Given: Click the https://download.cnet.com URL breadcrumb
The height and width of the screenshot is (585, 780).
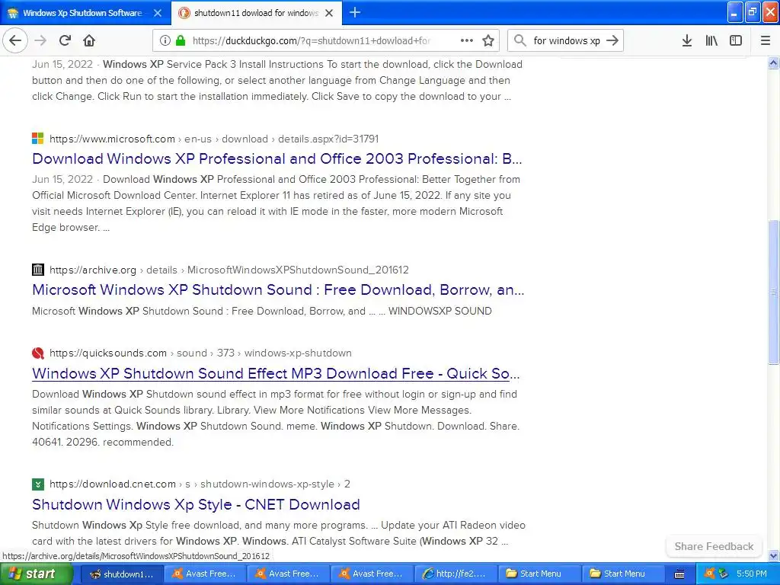Looking at the screenshot, I should pyautogui.click(x=113, y=484).
